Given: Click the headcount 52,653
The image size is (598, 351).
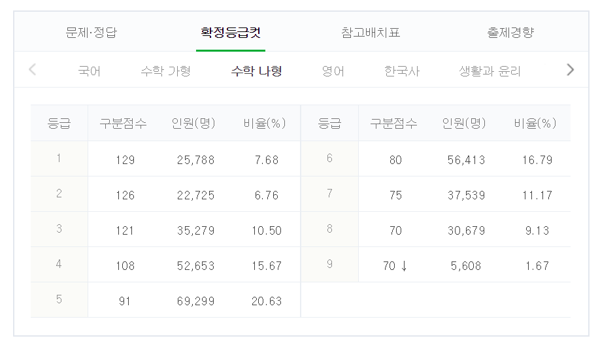Looking at the screenshot, I should [195, 266].
